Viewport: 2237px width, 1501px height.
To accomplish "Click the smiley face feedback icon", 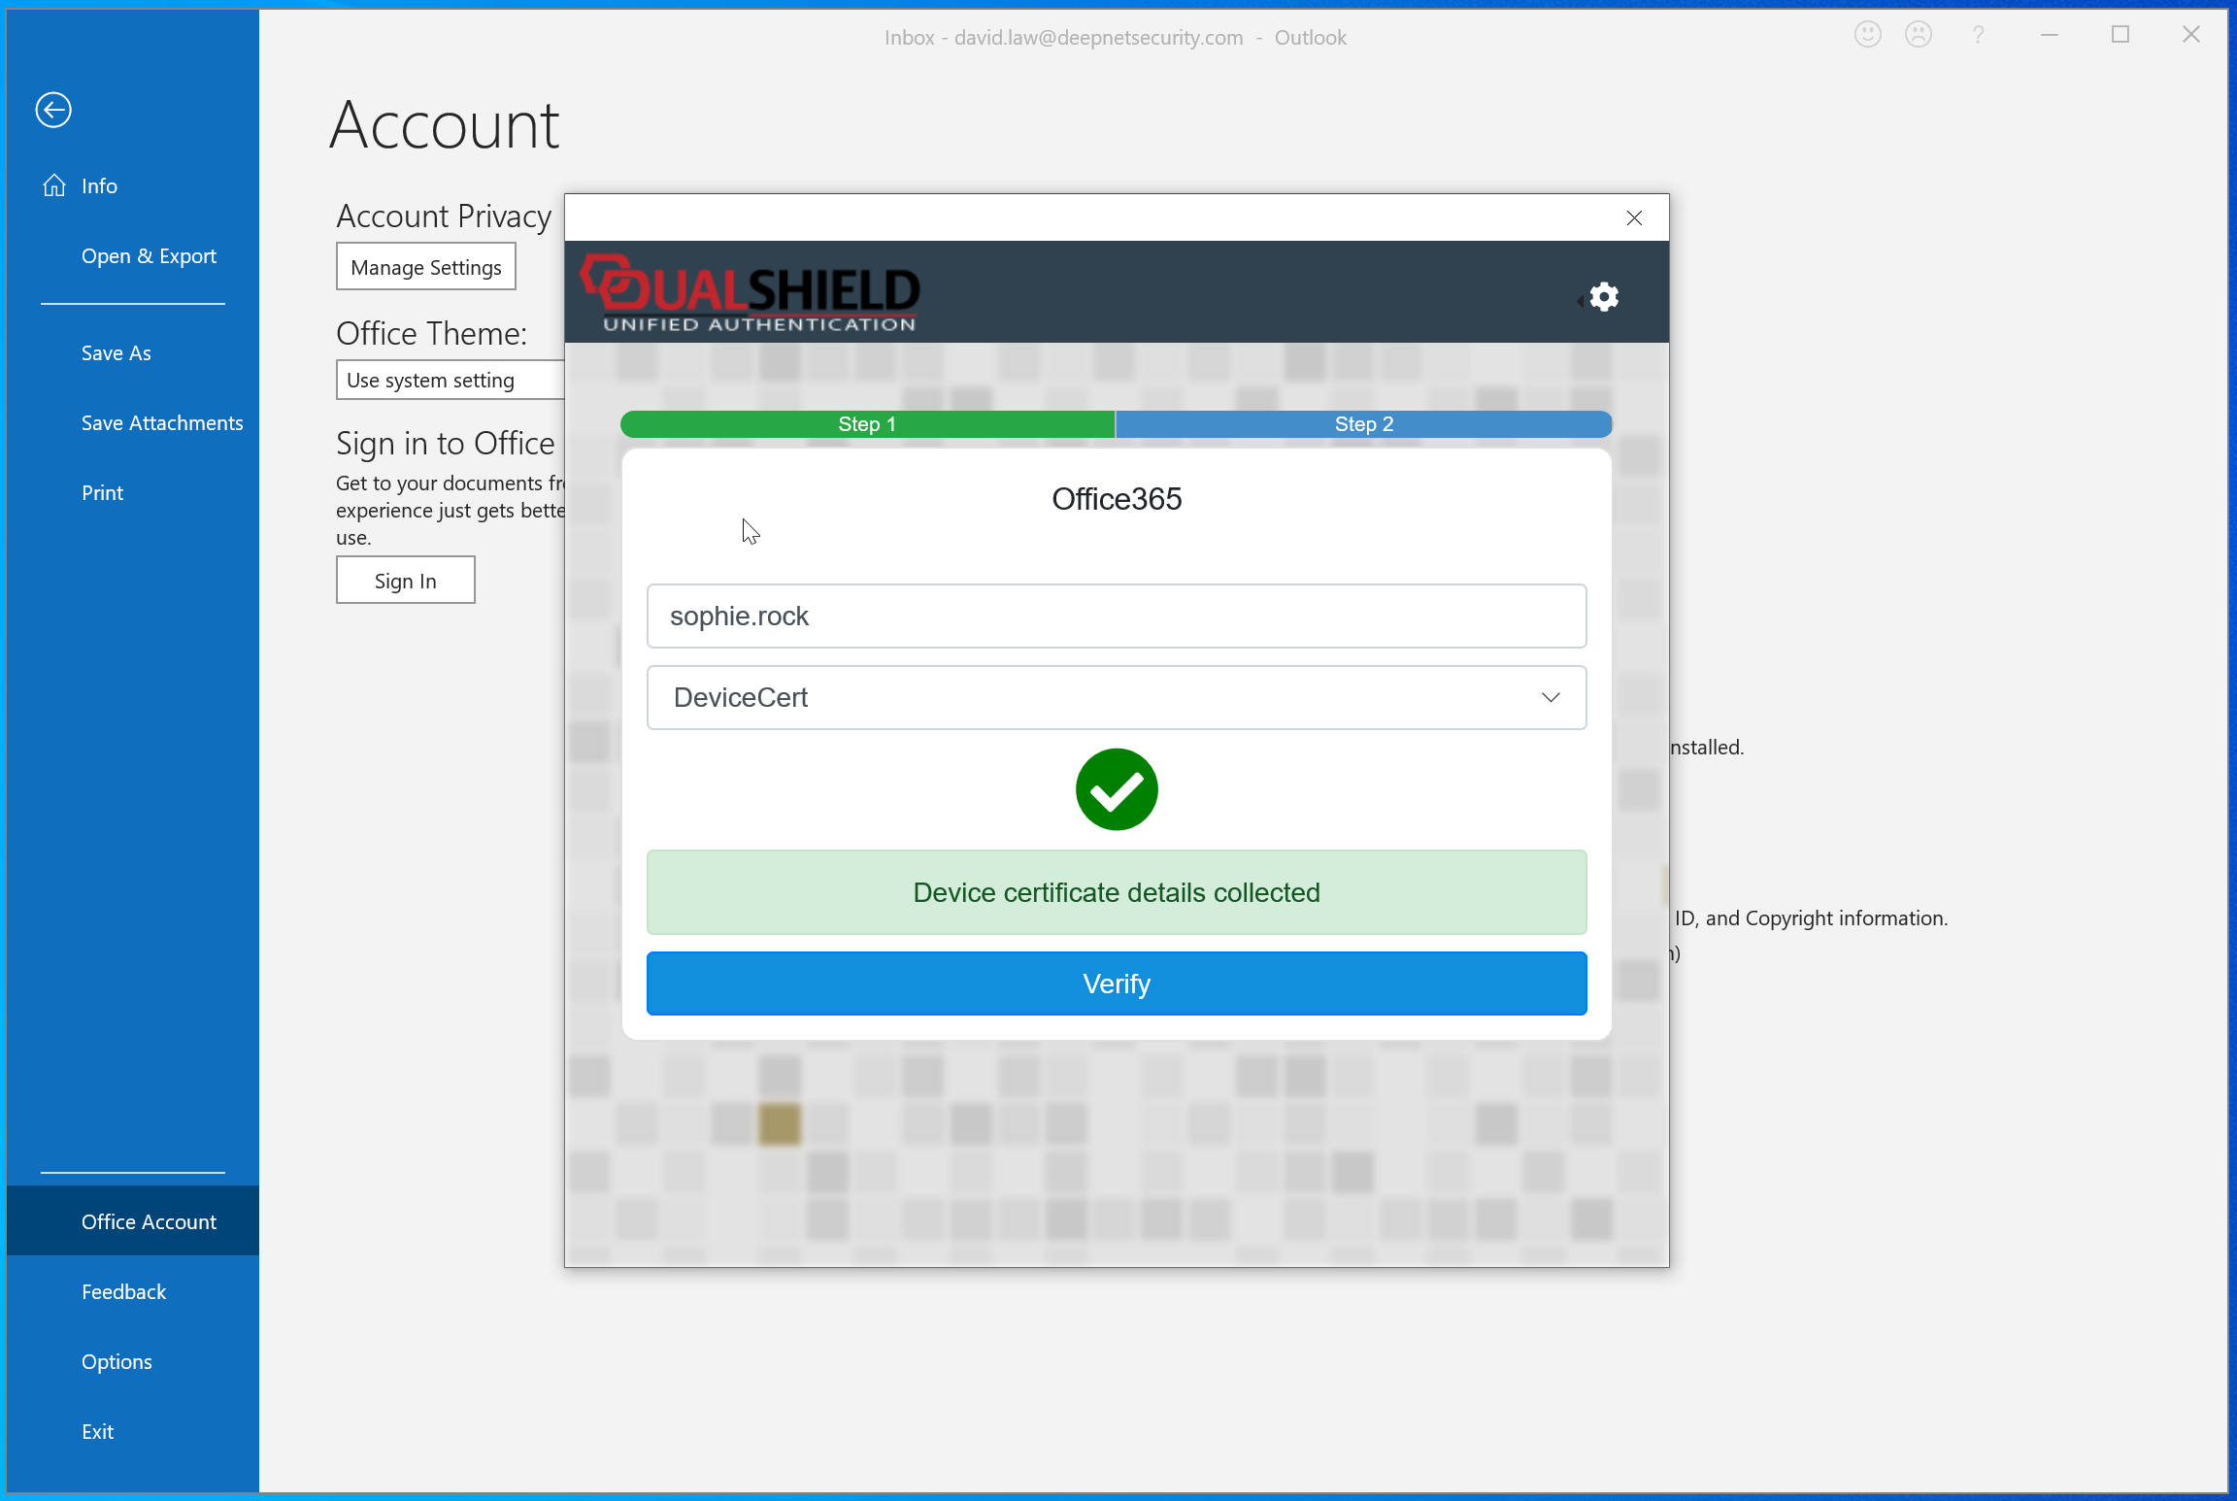I will [x=1867, y=36].
